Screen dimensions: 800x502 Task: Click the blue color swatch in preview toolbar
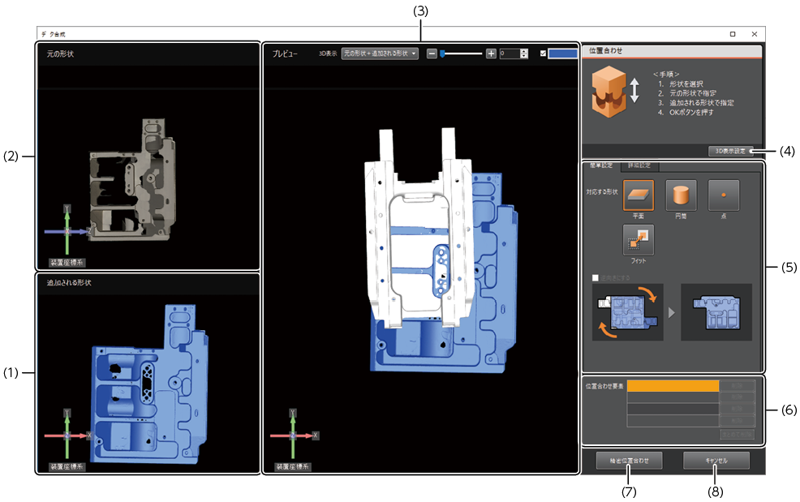[561, 54]
